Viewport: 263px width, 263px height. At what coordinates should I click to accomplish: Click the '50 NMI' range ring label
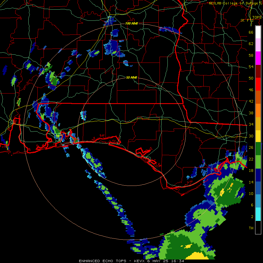pos(131,77)
